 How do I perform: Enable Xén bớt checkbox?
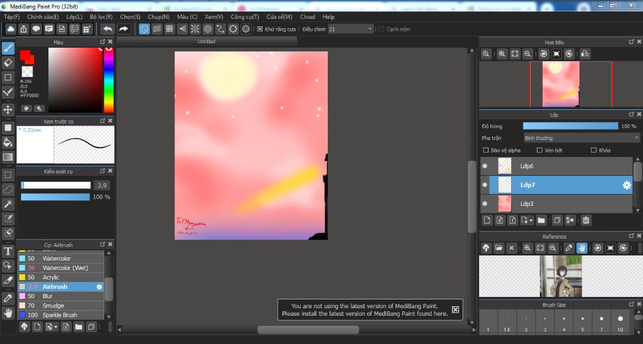pyautogui.click(x=539, y=150)
